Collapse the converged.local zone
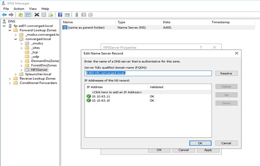The width and height of the screenshot is (260, 166). (x=16, y=39)
